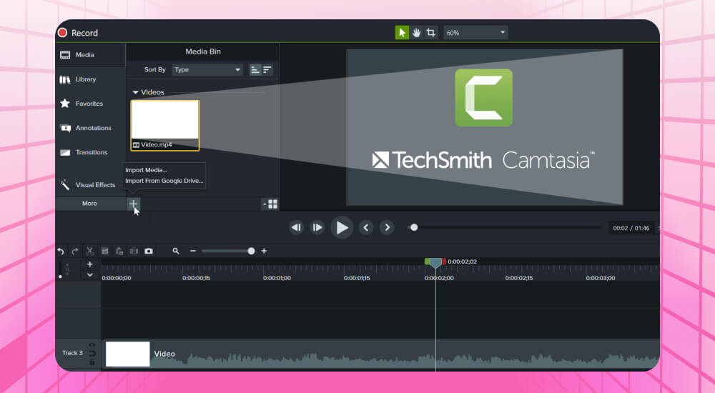Screen dimensions: 715x393
Task: Jump to previous marker with left chevron
Action: tap(365, 227)
